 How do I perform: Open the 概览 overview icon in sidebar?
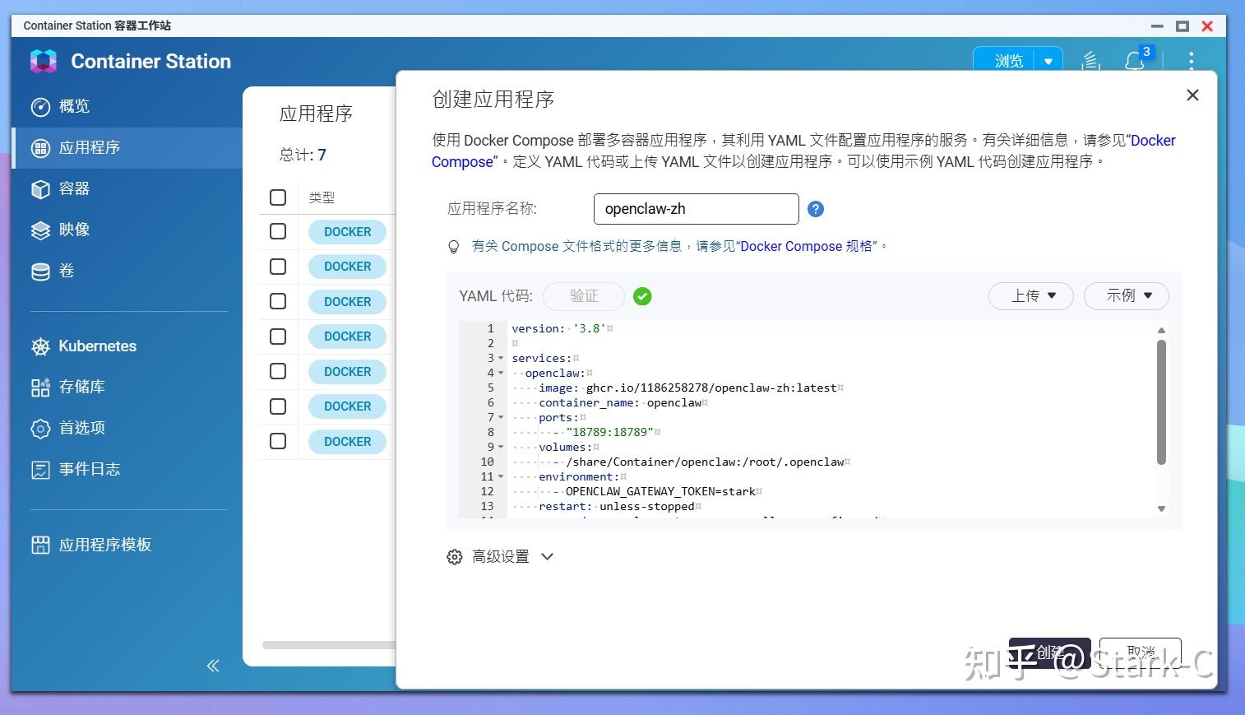[x=40, y=107]
